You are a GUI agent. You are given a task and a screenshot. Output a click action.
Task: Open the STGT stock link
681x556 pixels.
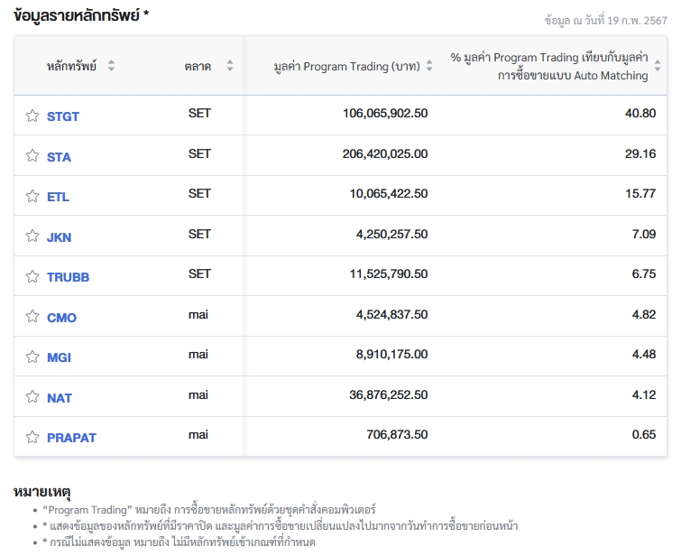63,116
